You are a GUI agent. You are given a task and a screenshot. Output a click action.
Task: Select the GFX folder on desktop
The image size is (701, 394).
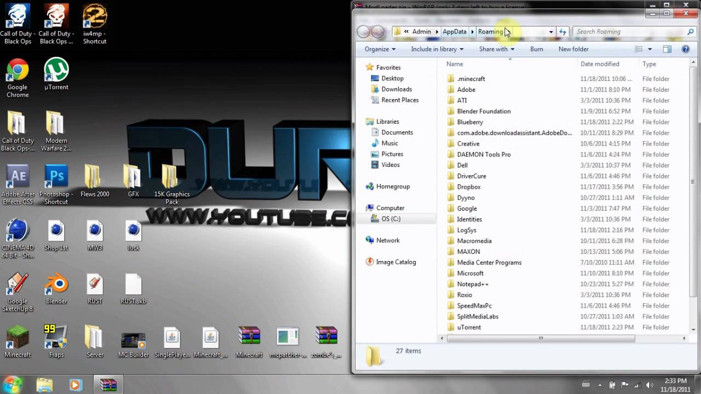(x=133, y=182)
